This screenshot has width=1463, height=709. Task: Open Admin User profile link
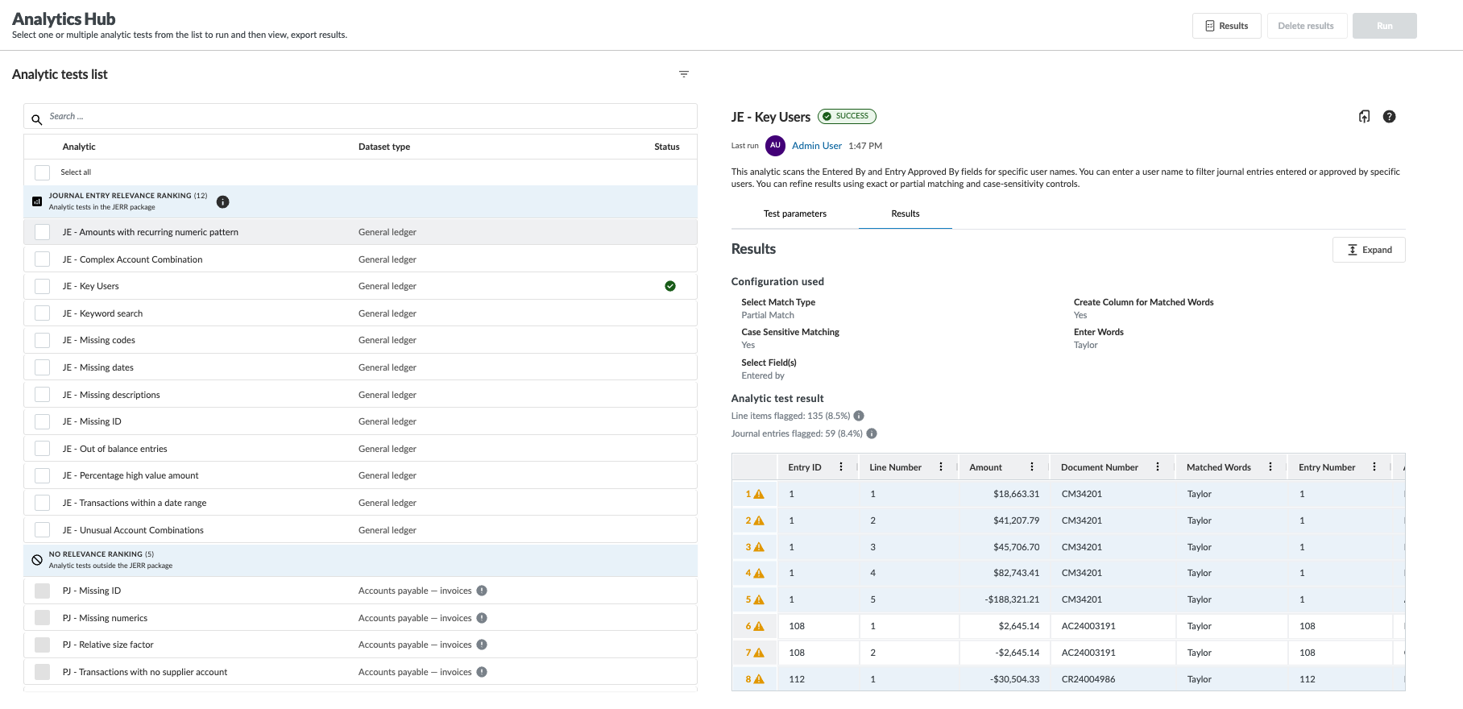pos(817,146)
